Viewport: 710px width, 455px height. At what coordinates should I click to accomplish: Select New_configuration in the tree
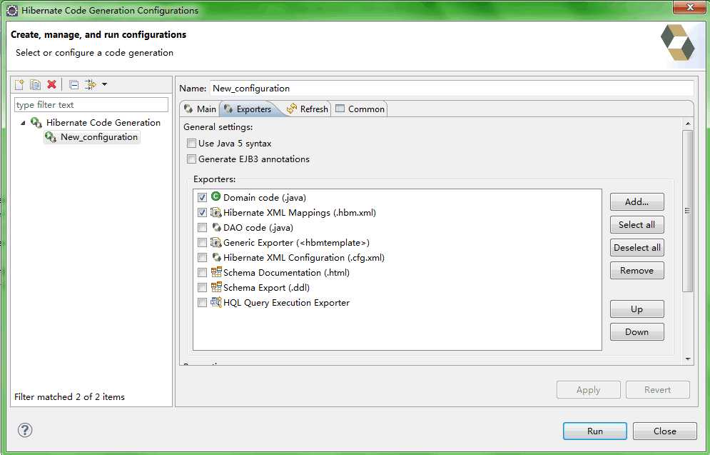coord(99,137)
